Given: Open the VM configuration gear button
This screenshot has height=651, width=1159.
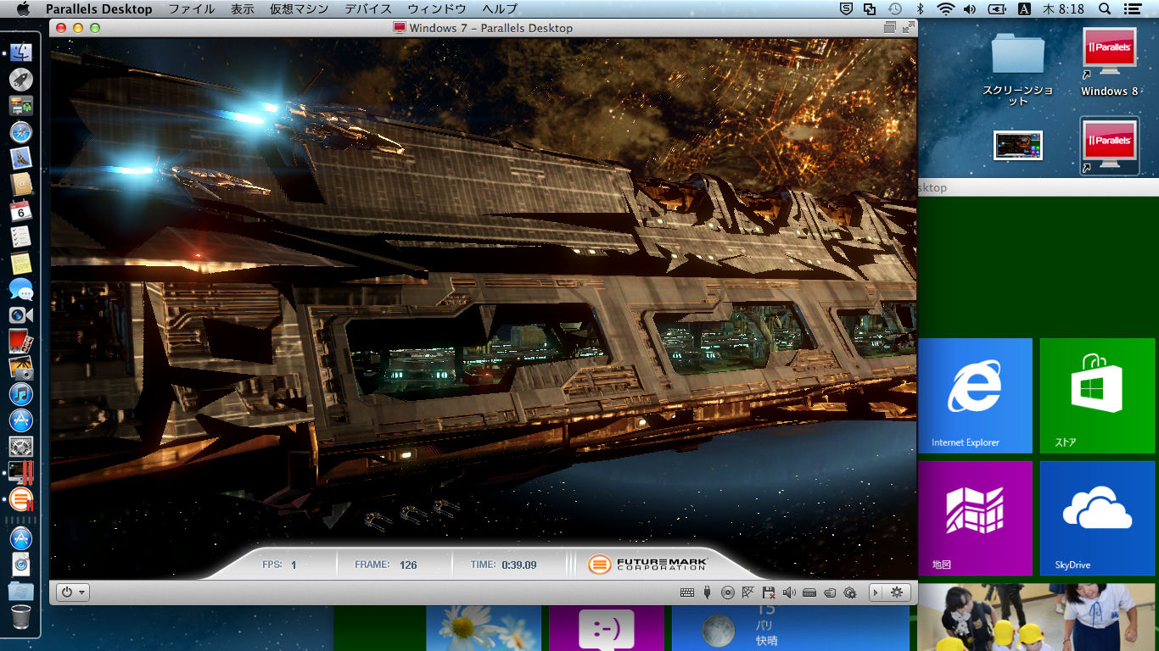Looking at the screenshot, I should (899, 593).
